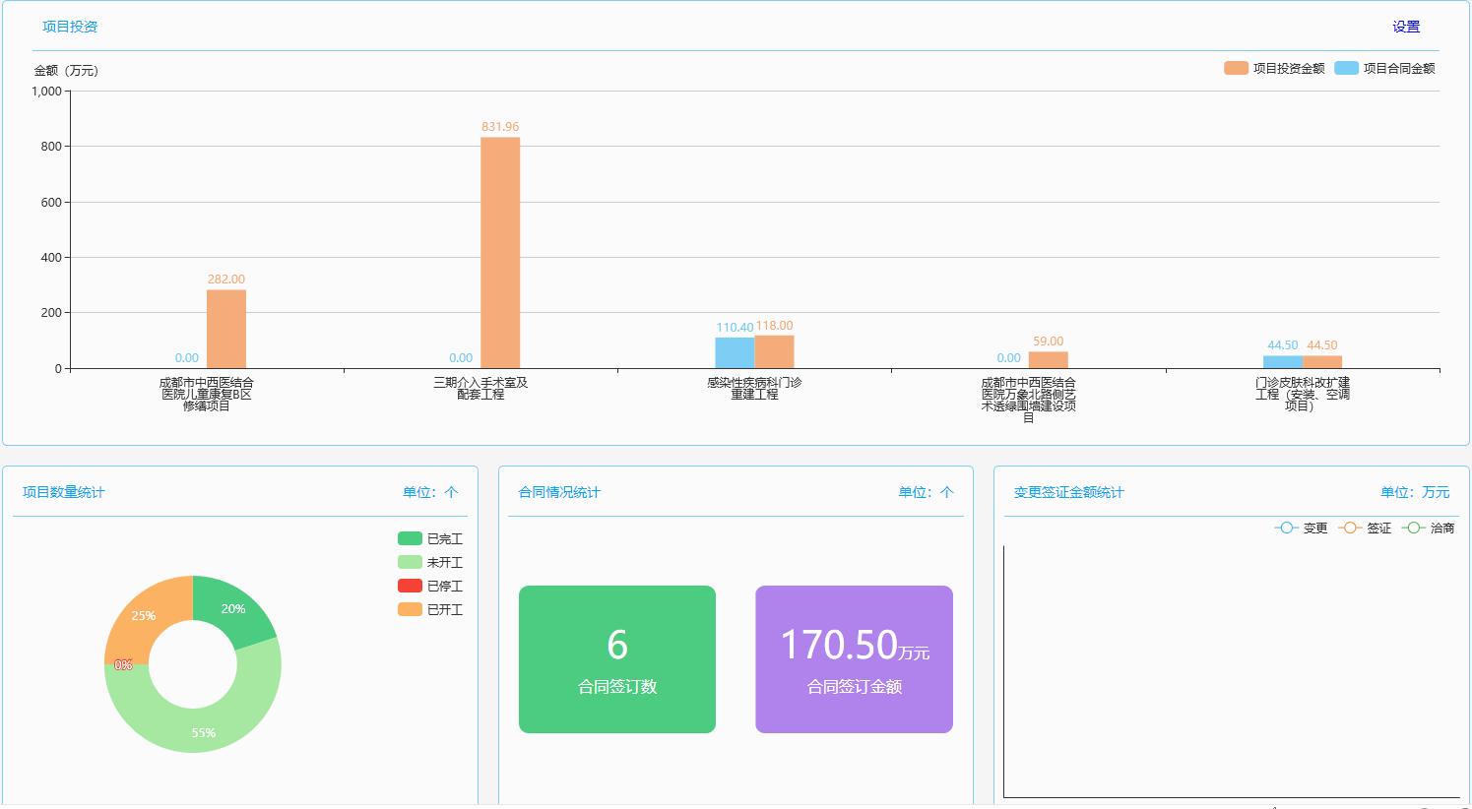Click the 变更 line legend marker

pos(1286,529)
